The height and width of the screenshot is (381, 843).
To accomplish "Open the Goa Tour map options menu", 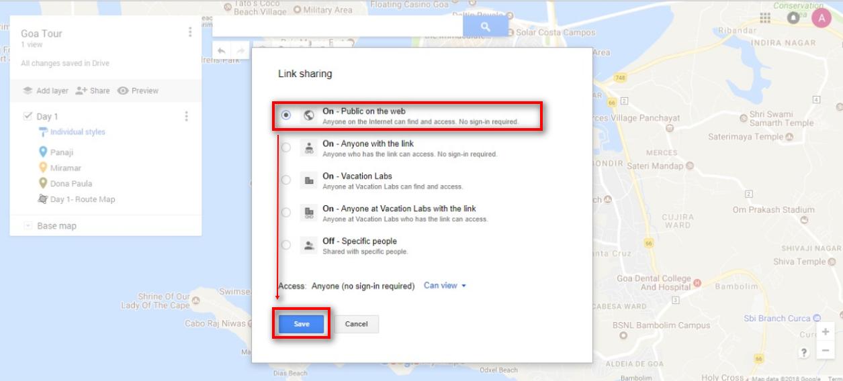I will 190,32.
